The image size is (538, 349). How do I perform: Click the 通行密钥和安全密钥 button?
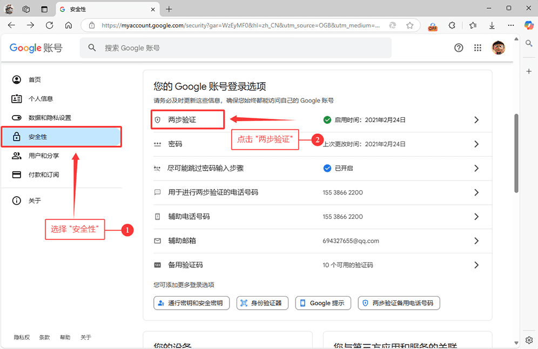(191, 303)
